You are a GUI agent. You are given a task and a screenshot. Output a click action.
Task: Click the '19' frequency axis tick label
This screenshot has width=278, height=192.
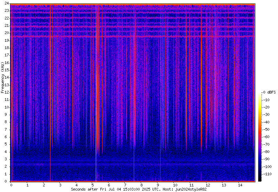pos(7,40)
